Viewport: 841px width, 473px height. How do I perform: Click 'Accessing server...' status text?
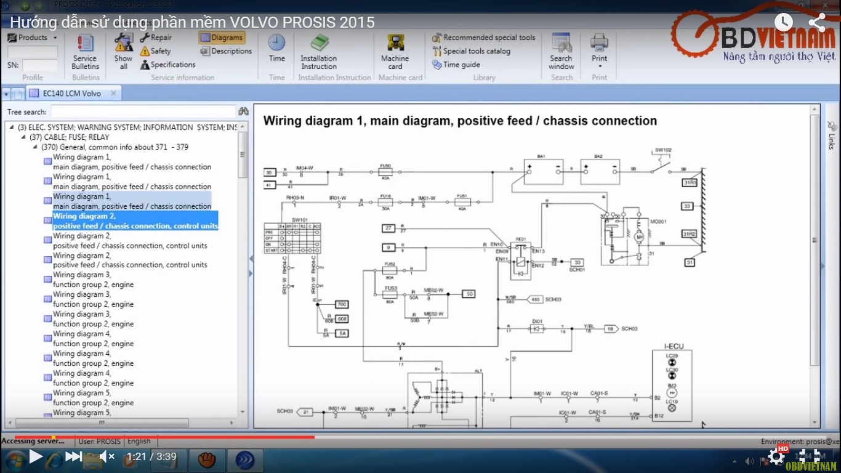tap(33, 441)
